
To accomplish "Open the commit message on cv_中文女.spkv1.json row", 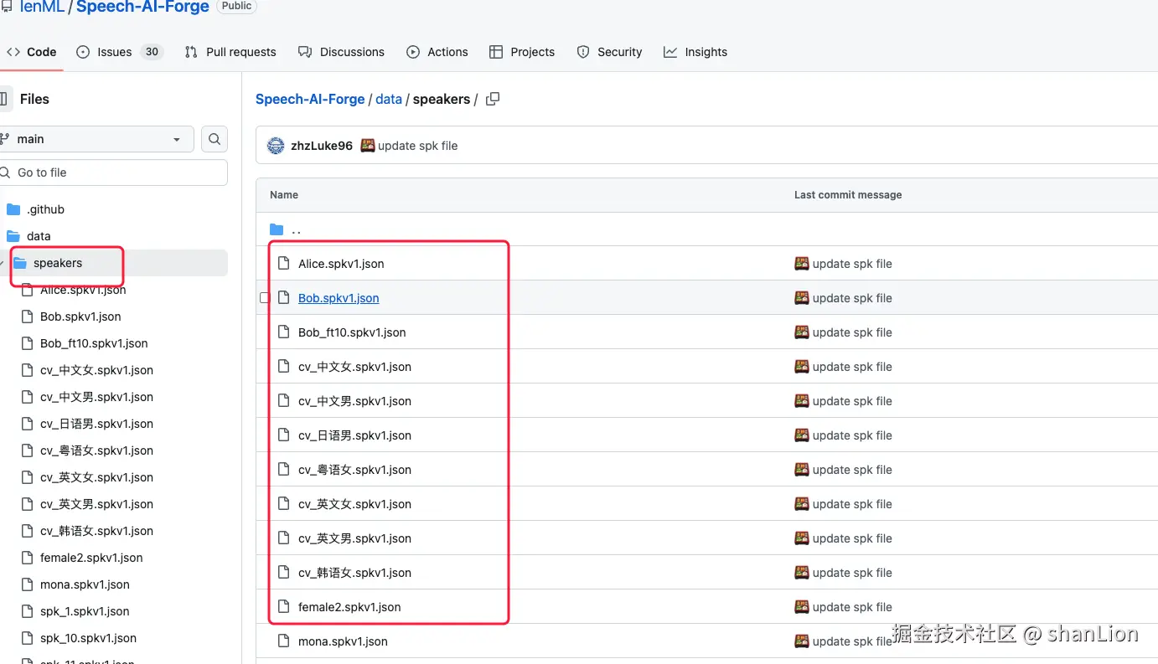I will 852,367.
